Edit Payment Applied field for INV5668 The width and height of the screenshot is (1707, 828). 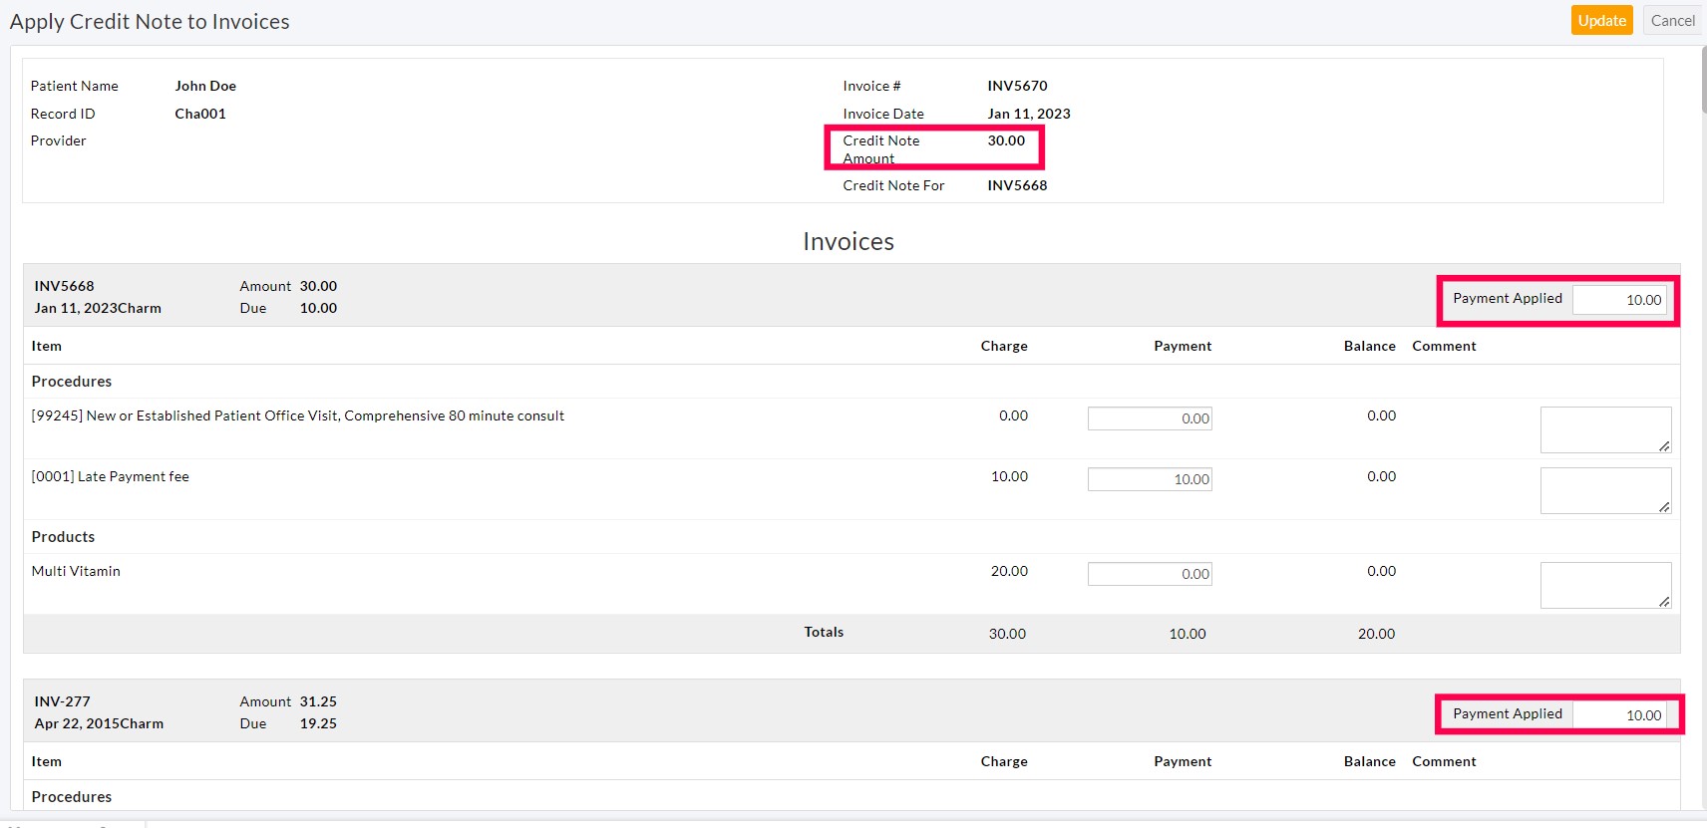point(1619,300)
